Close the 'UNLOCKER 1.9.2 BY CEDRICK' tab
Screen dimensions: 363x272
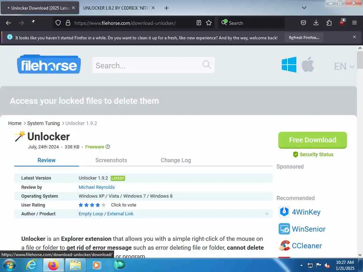click(x=153, y=8)
